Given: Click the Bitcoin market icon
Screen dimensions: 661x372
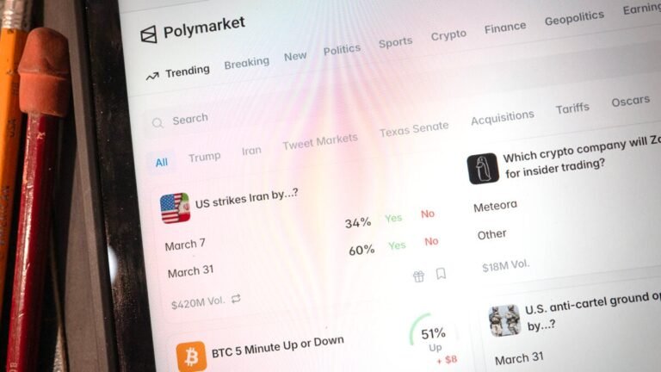Looking at the screenshot, I should [x=191, y=356].
